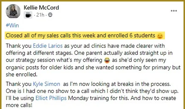Open the three-dot post options menu
185x109 pixels.
174,11
